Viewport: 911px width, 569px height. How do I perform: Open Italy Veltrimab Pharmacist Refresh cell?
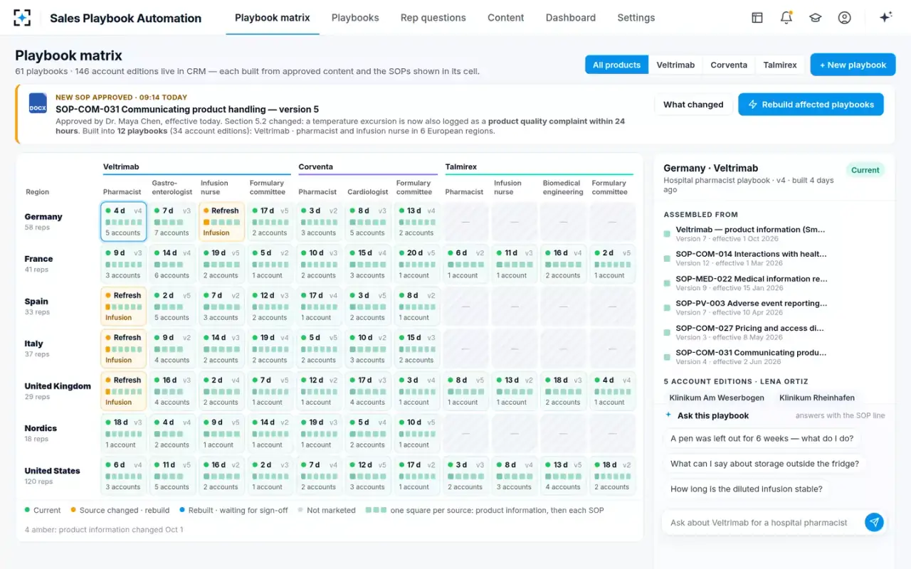tap(123, 349)
